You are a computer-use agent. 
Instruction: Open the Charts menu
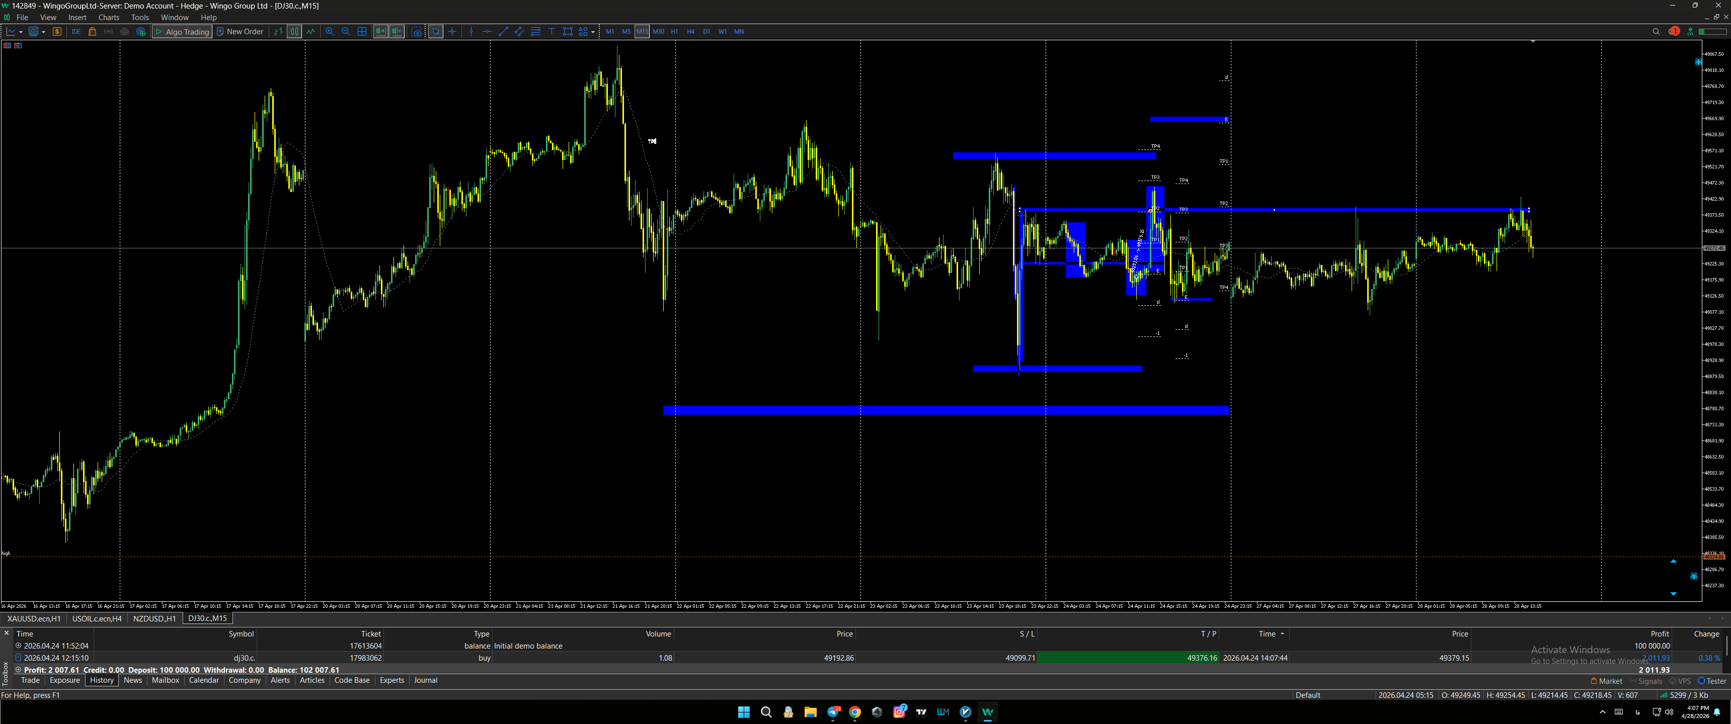[108, 18]
